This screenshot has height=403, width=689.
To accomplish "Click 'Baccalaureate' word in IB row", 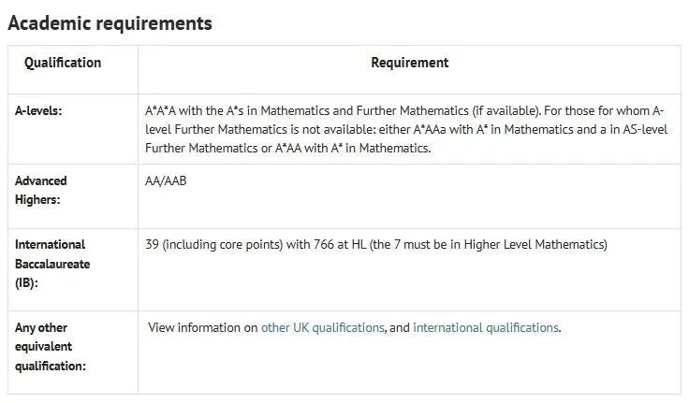I will 52,264.
